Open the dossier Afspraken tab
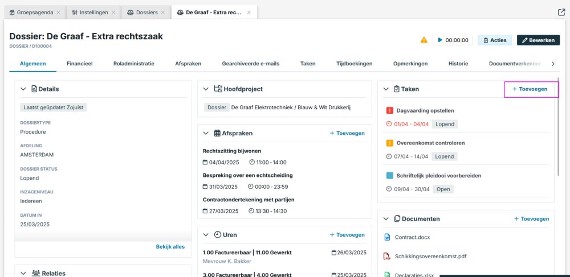This screenshot has height=277, width=570. (x=188, y=64)
